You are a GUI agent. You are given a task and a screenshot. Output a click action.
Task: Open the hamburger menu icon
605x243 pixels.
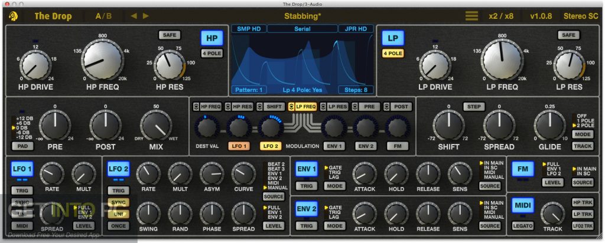click(471, 16)
